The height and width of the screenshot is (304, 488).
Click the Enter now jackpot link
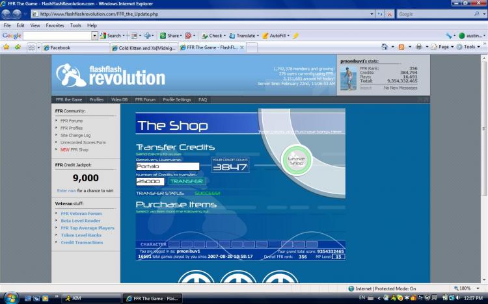click(x=66, y=191)
